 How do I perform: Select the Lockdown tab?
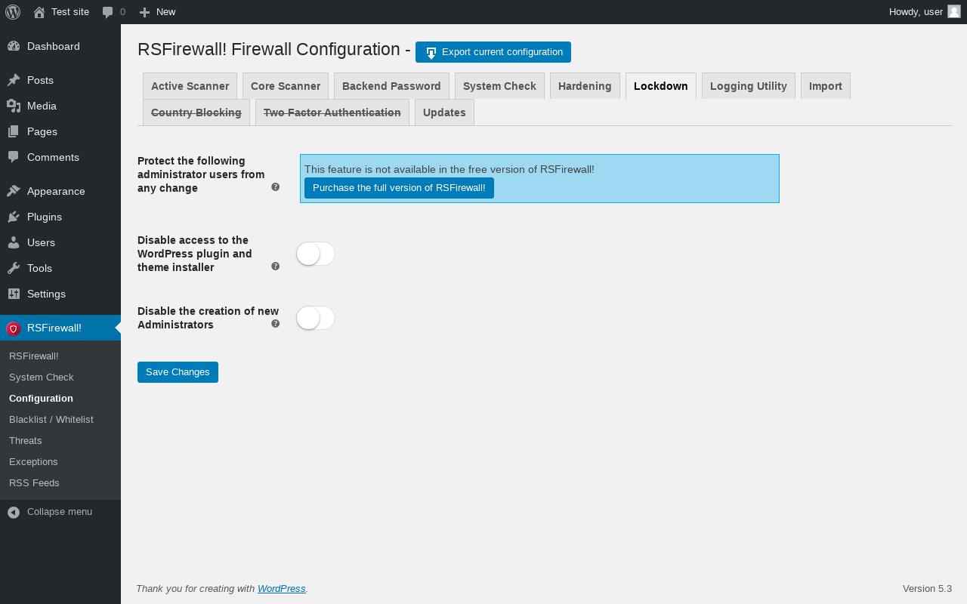tap(661, 86)
